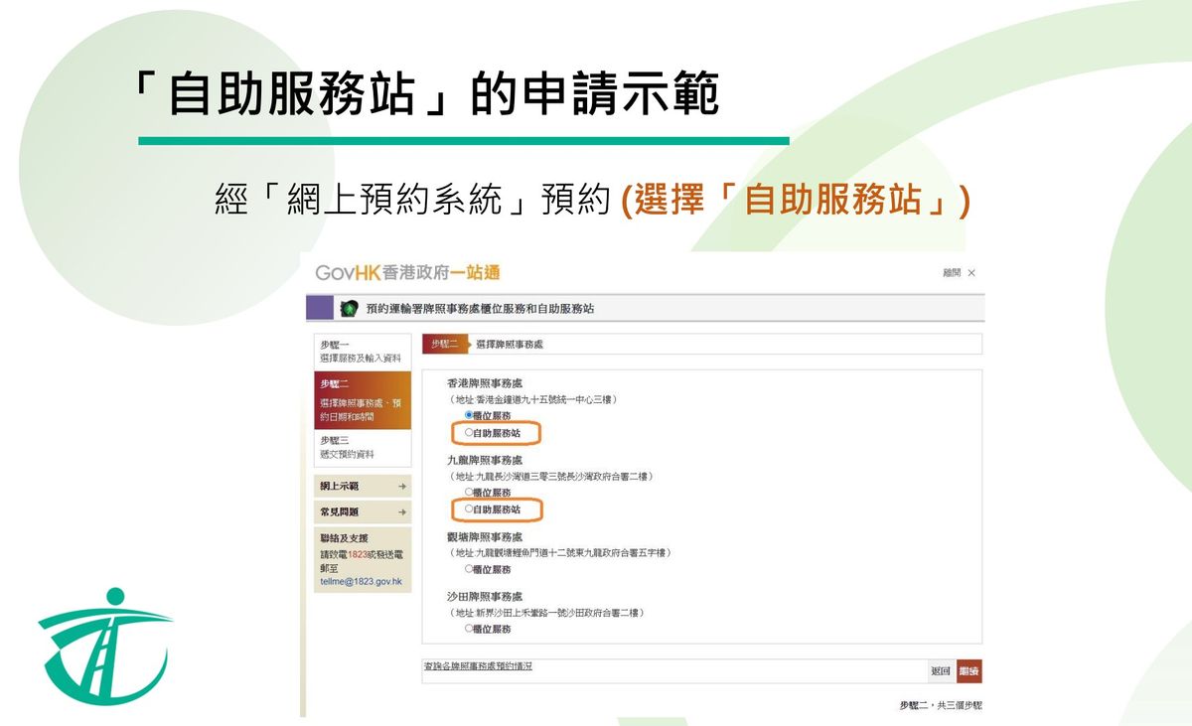The width and height of the screenshot is (1192, 726).
Task: Click the 步驟二，共三個步驟 footer text
Action: click(x=941, y=704)
